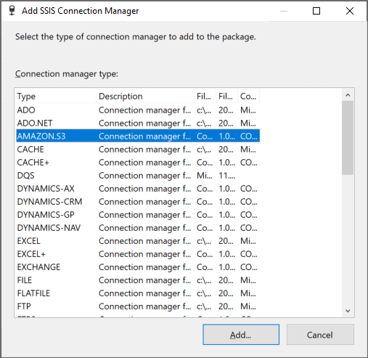The width and height of the screenshot is (368, 358).
Task: Click the dialog's connection icon in title bar
Action: [12, 11]
